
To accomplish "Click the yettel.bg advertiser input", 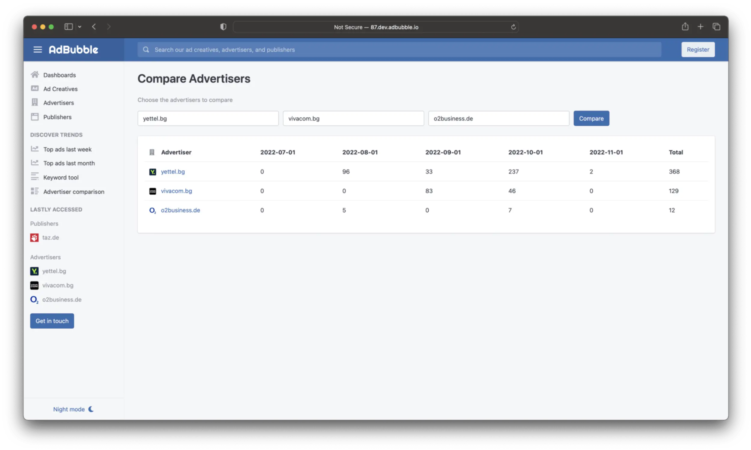I will pos(208,118).
